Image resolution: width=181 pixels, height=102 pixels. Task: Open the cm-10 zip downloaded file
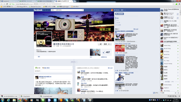point(9,96)
